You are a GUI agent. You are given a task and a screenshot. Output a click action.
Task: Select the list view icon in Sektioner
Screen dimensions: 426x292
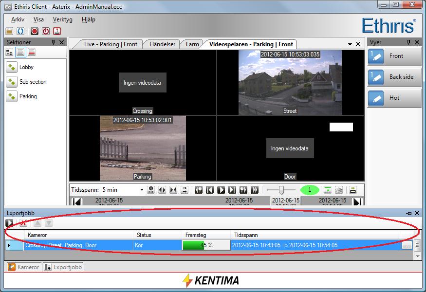[20, 52]
